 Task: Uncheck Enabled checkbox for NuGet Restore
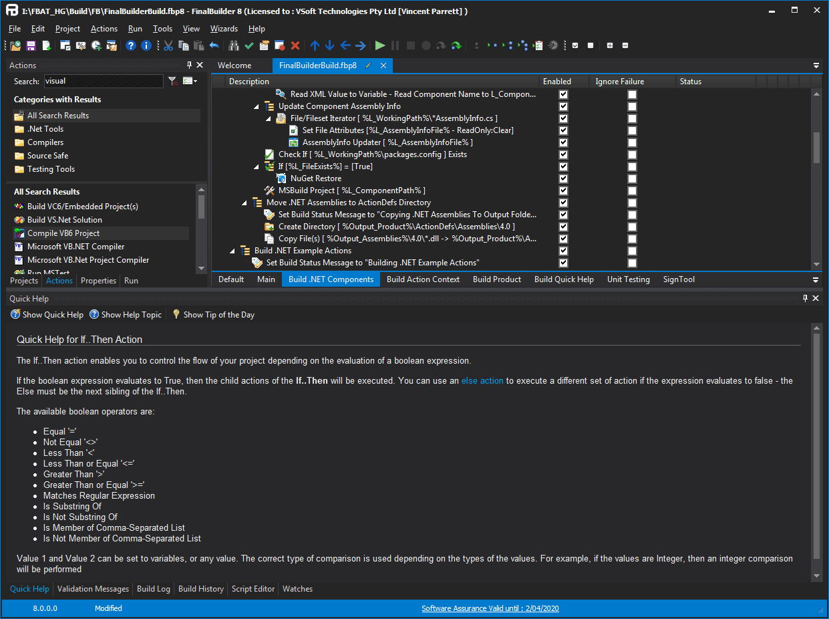(x=564, y=178)
